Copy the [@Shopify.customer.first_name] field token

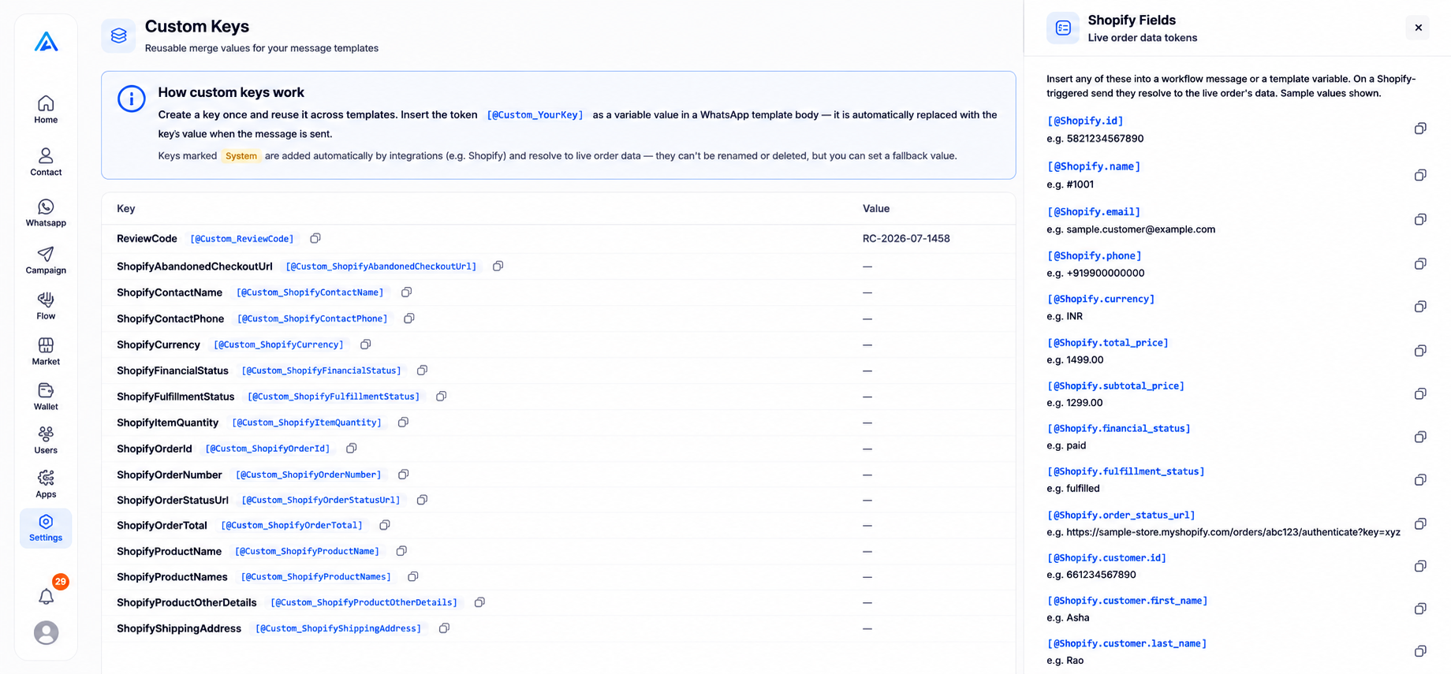pos(1420,609)
